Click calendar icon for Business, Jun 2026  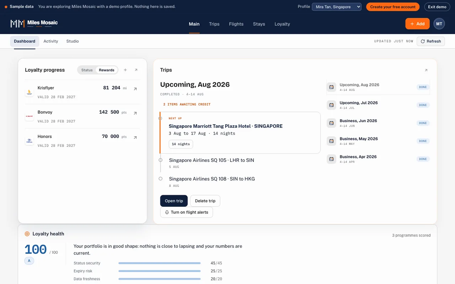click(x=331, y=123)
